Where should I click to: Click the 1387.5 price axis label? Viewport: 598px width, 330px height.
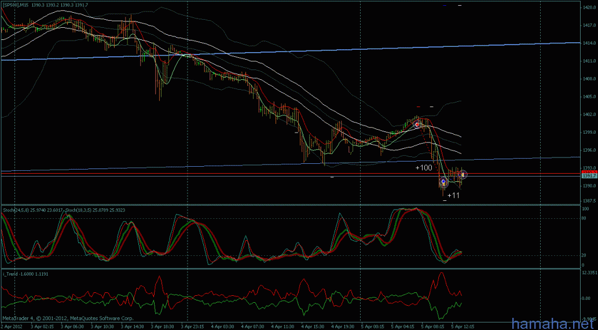pos(589,201)
